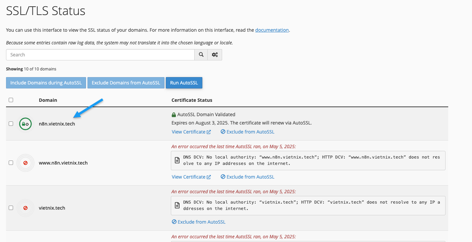Viewport: 472px width, 242px height.
Task: Exclude n8n.vietnix.tech from AutoSSL
Action: (248, 132)
